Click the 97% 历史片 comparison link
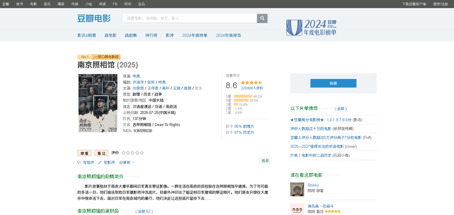Viewport: 454px width, 215px height. point(244,132)
